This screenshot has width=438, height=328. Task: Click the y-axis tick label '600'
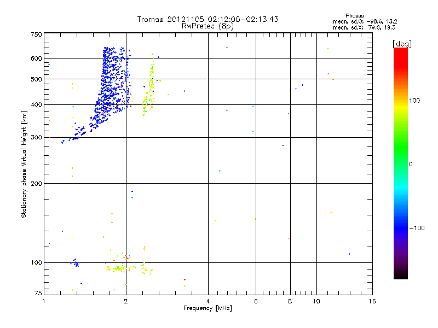[36, 58]
